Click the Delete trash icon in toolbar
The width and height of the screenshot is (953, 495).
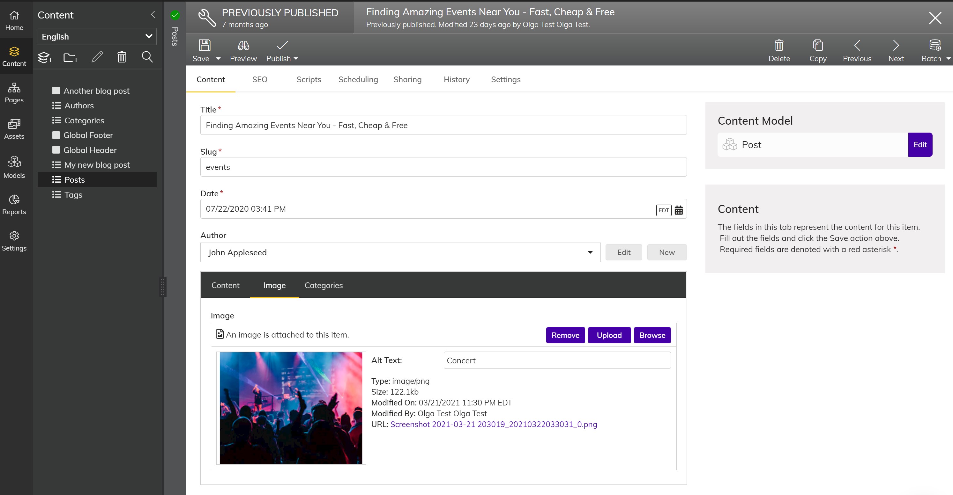pos(779,46)
